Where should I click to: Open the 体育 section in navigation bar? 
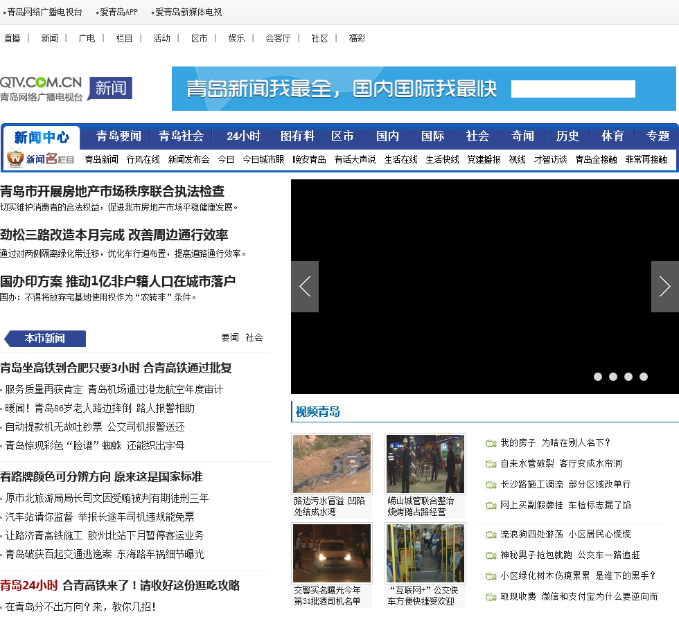[x=612, y=136]
